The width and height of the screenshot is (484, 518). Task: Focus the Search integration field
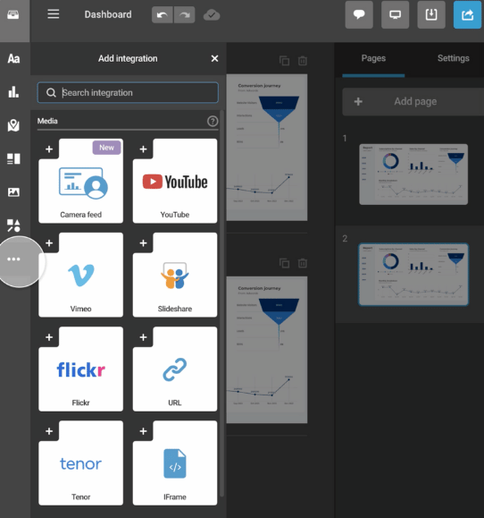[x=128, y=92]
